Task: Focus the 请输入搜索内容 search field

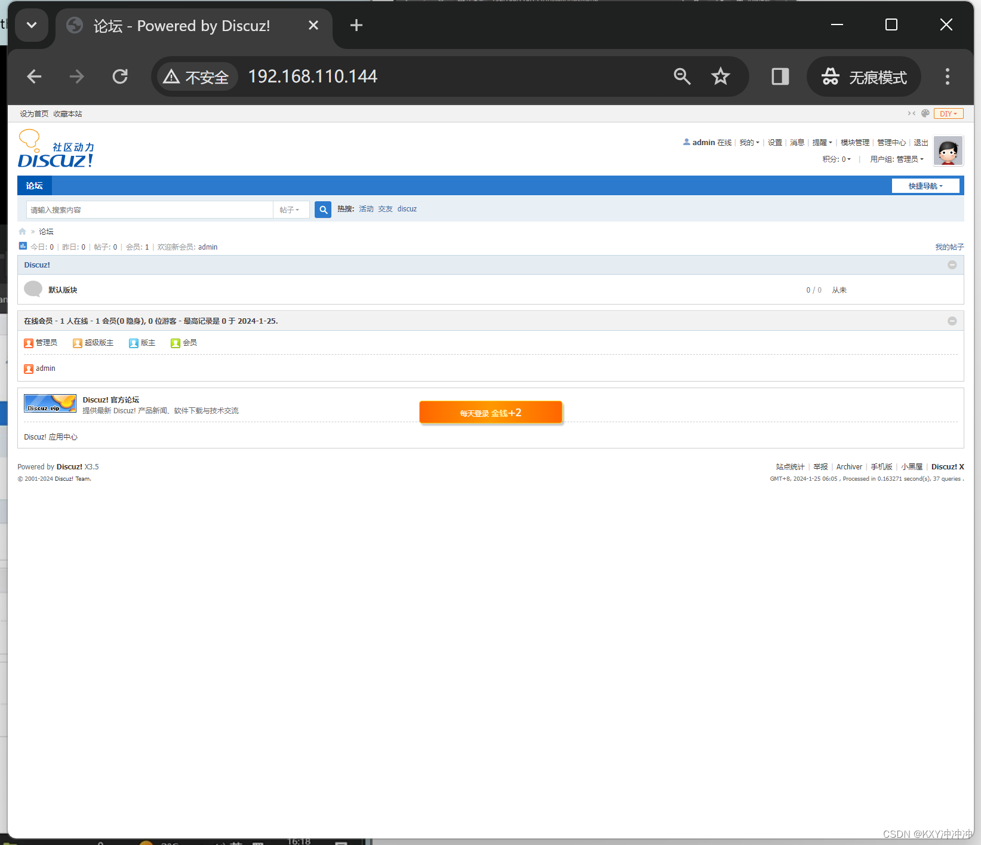Action: tap(149, 210)
